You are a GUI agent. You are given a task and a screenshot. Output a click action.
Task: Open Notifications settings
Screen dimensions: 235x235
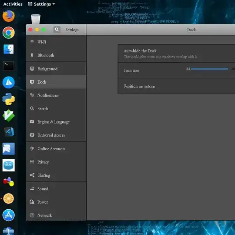[x=56, y=95]
